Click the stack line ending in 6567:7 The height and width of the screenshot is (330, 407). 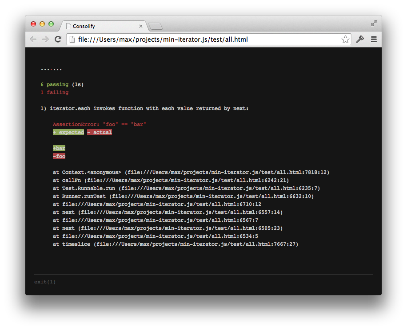coord(156,220)
